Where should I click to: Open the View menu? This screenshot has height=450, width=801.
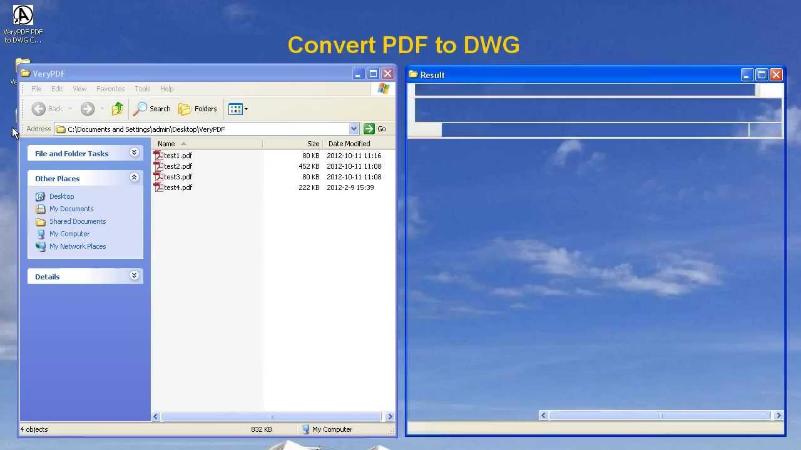click(x=79, y=89)
